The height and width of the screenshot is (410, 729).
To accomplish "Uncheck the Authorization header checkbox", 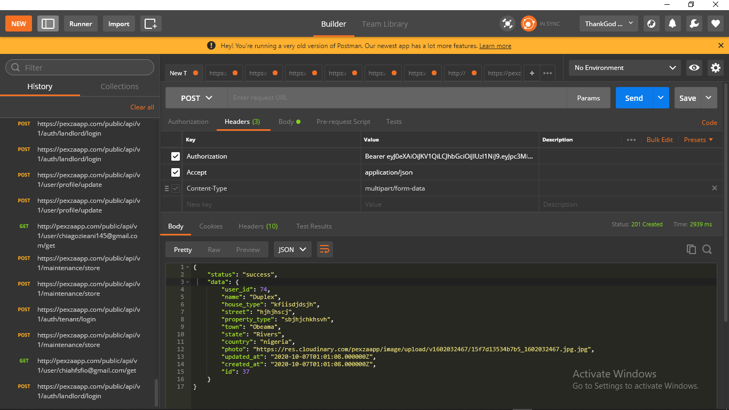I will tap(176, 156).
